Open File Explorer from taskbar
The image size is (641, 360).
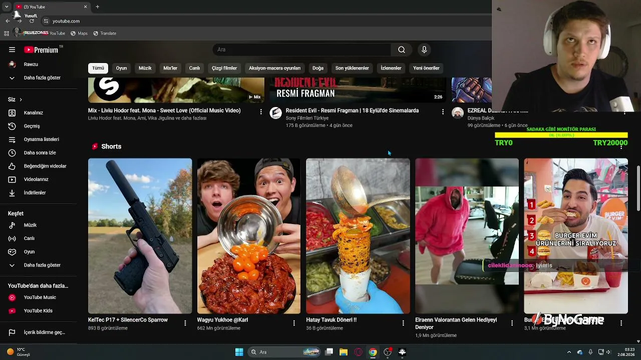344,352
